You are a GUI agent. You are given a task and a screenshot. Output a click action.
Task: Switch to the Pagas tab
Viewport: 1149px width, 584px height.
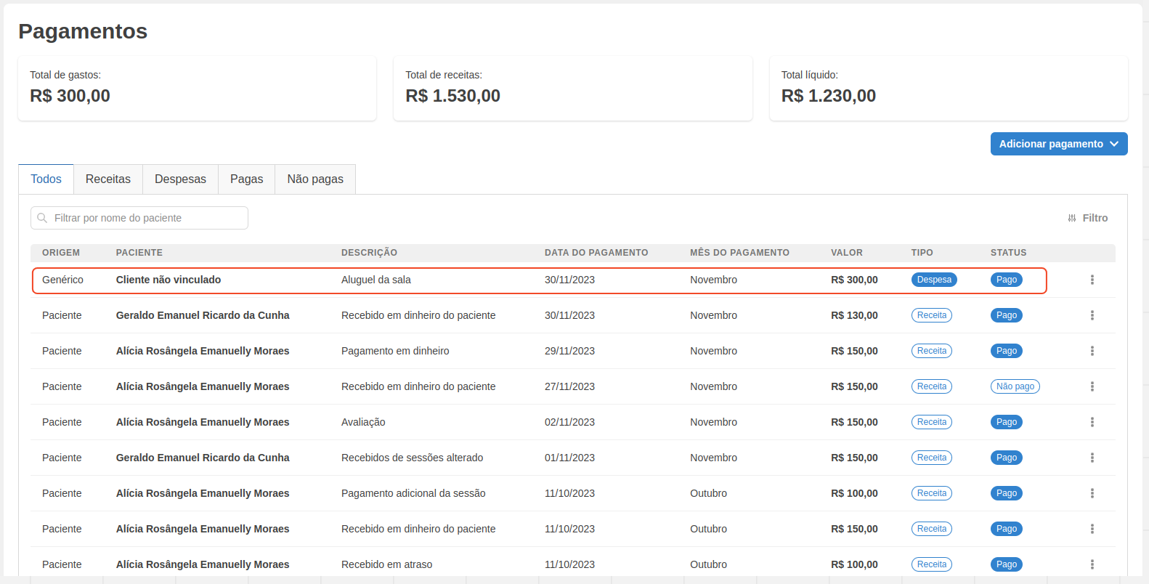coord(246,179)
